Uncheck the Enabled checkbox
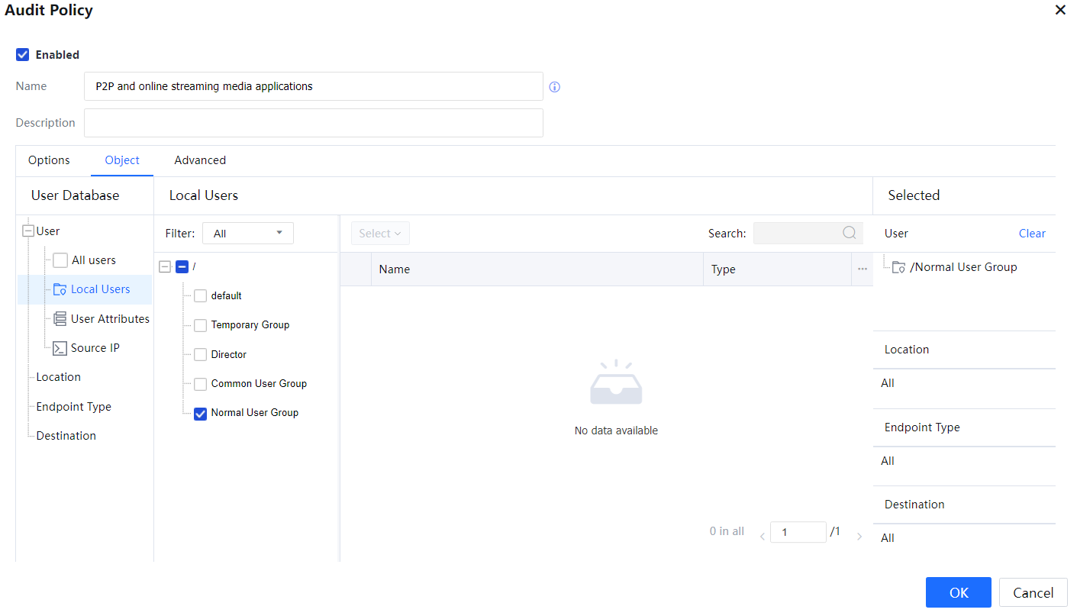Image resolution: width=1077 pixels, height=616 pixels. [23, 55]
